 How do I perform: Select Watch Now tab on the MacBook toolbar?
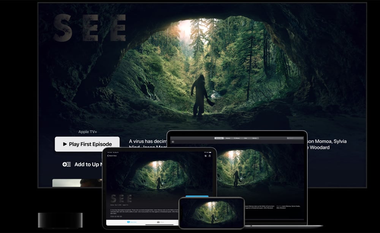pyautogui.click(x=219, y=138)
